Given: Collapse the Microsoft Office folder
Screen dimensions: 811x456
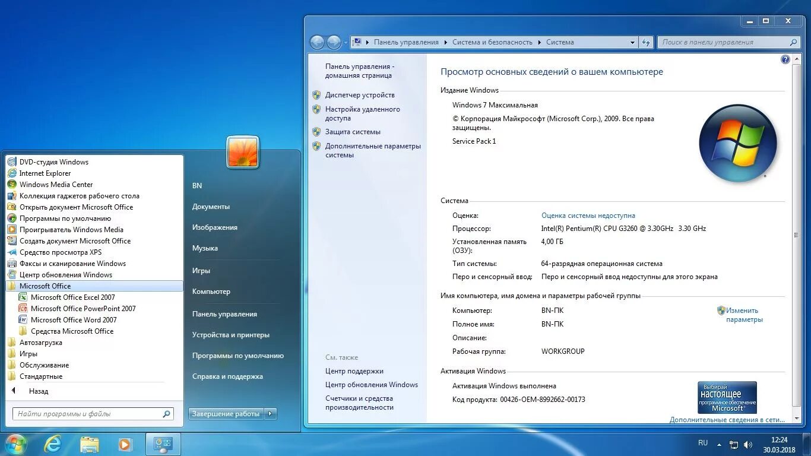Looking at the screenshot, I should tap(94, 286).
